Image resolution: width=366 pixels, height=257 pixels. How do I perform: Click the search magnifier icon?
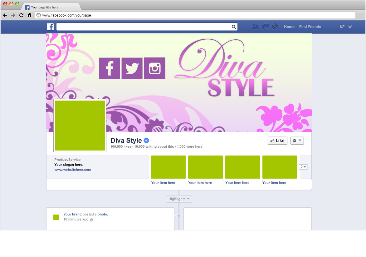point(234,27)
